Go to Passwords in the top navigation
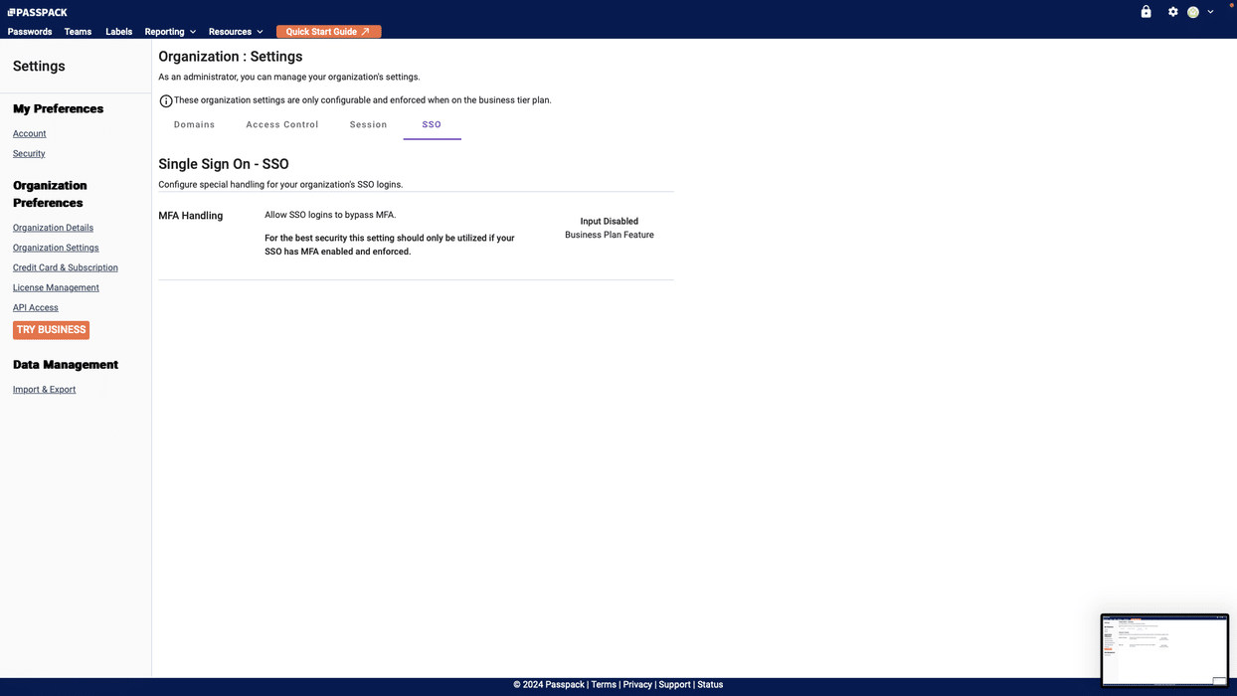 point(30,32)
